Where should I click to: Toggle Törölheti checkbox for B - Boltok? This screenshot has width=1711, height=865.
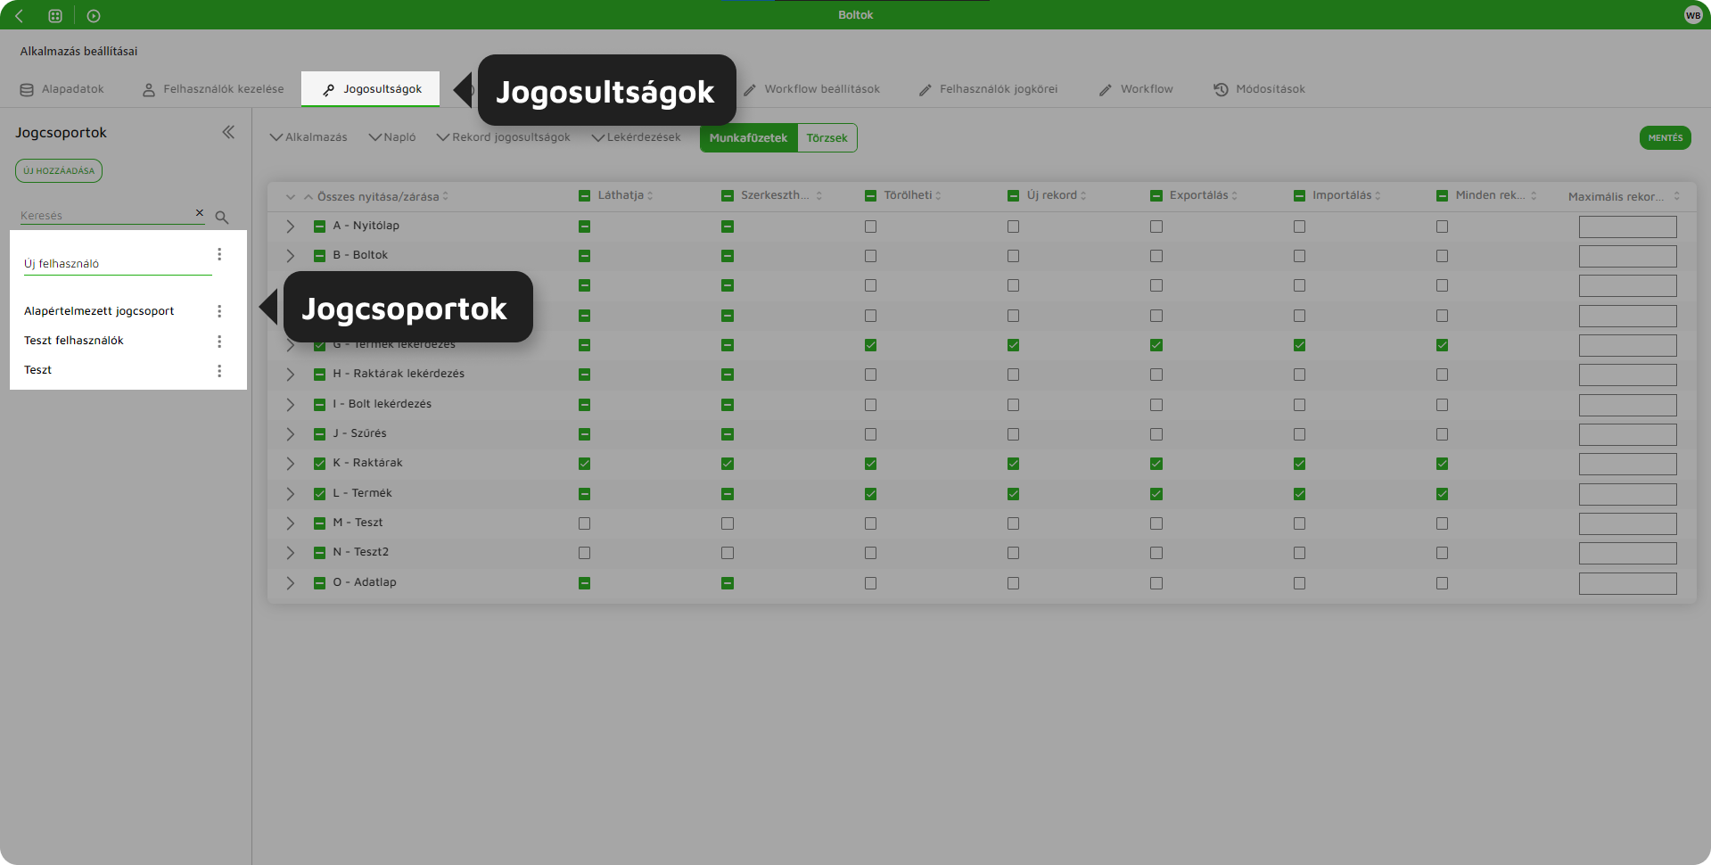[x=871, y=256]
